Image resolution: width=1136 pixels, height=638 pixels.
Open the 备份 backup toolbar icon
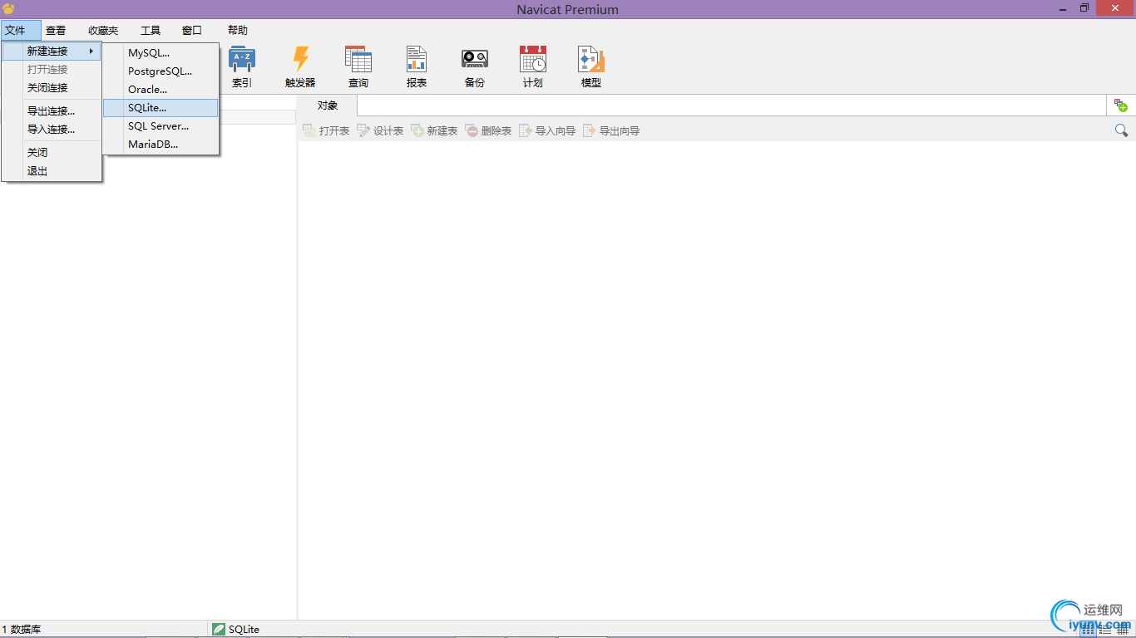[x=475, y=66]
